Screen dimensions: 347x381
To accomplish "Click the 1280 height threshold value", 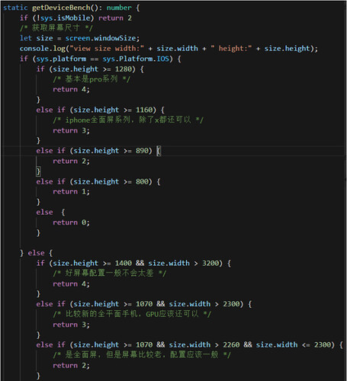I will [x=124, y=69].
